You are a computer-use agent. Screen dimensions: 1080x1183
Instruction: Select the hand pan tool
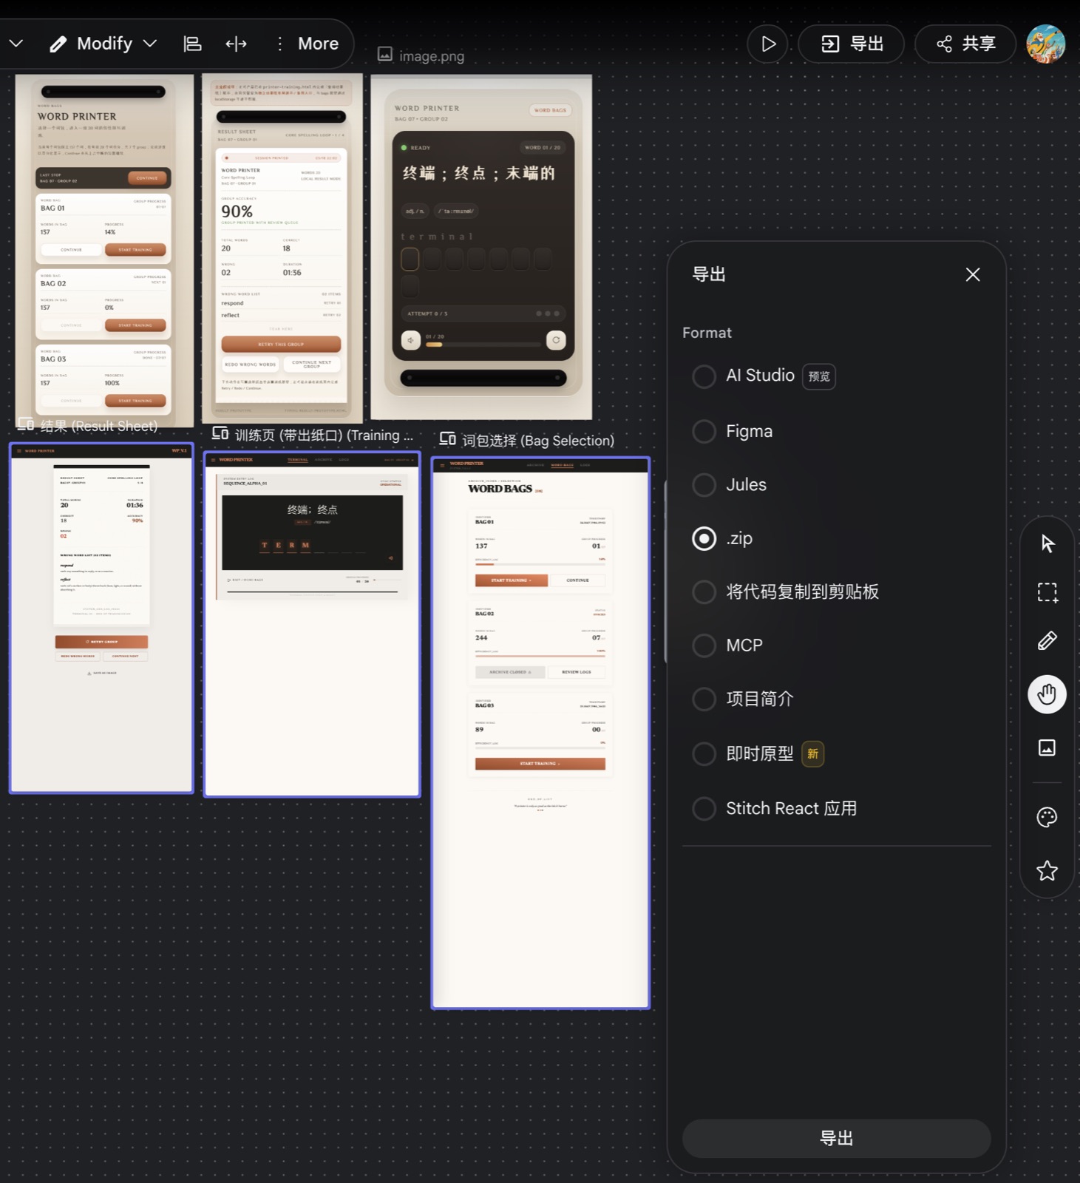(x=1047, y=694)
